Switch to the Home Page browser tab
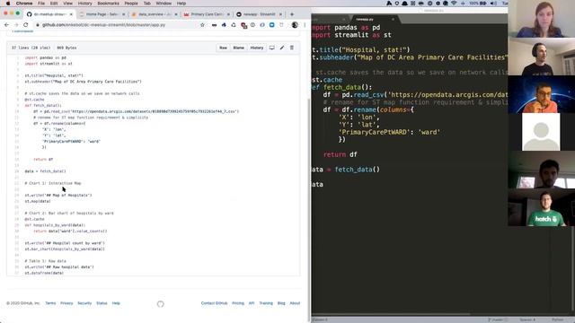The width and height of the screenshot is (575, 323). click(x=102, y=14)
